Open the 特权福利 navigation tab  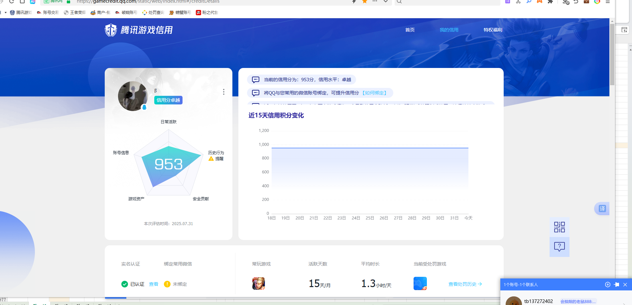click(x=493, y=30)
